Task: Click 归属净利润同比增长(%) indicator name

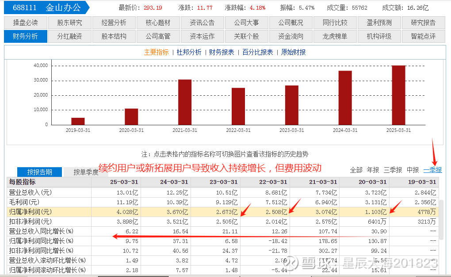Action: (x=41, y=241)
